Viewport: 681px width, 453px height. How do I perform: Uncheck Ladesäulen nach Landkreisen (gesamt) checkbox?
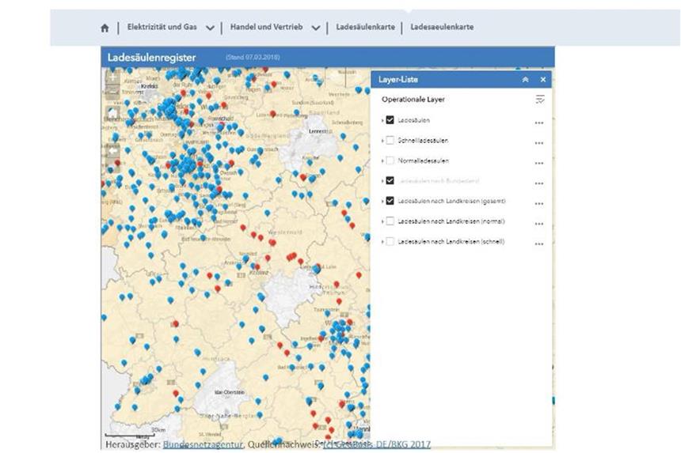click(x=390, y=201)
